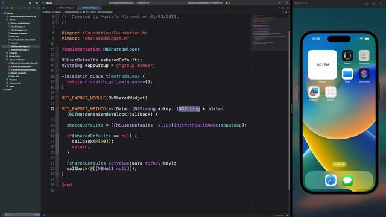
Task: Expand the Libraries group
Action: point(5,53)
